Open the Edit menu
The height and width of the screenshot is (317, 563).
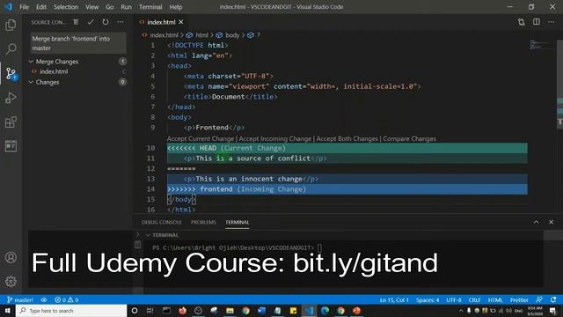point(41,7)
